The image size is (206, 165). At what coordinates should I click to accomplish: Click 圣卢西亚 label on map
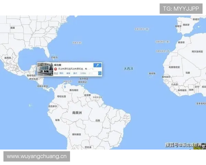coord(84,79)
